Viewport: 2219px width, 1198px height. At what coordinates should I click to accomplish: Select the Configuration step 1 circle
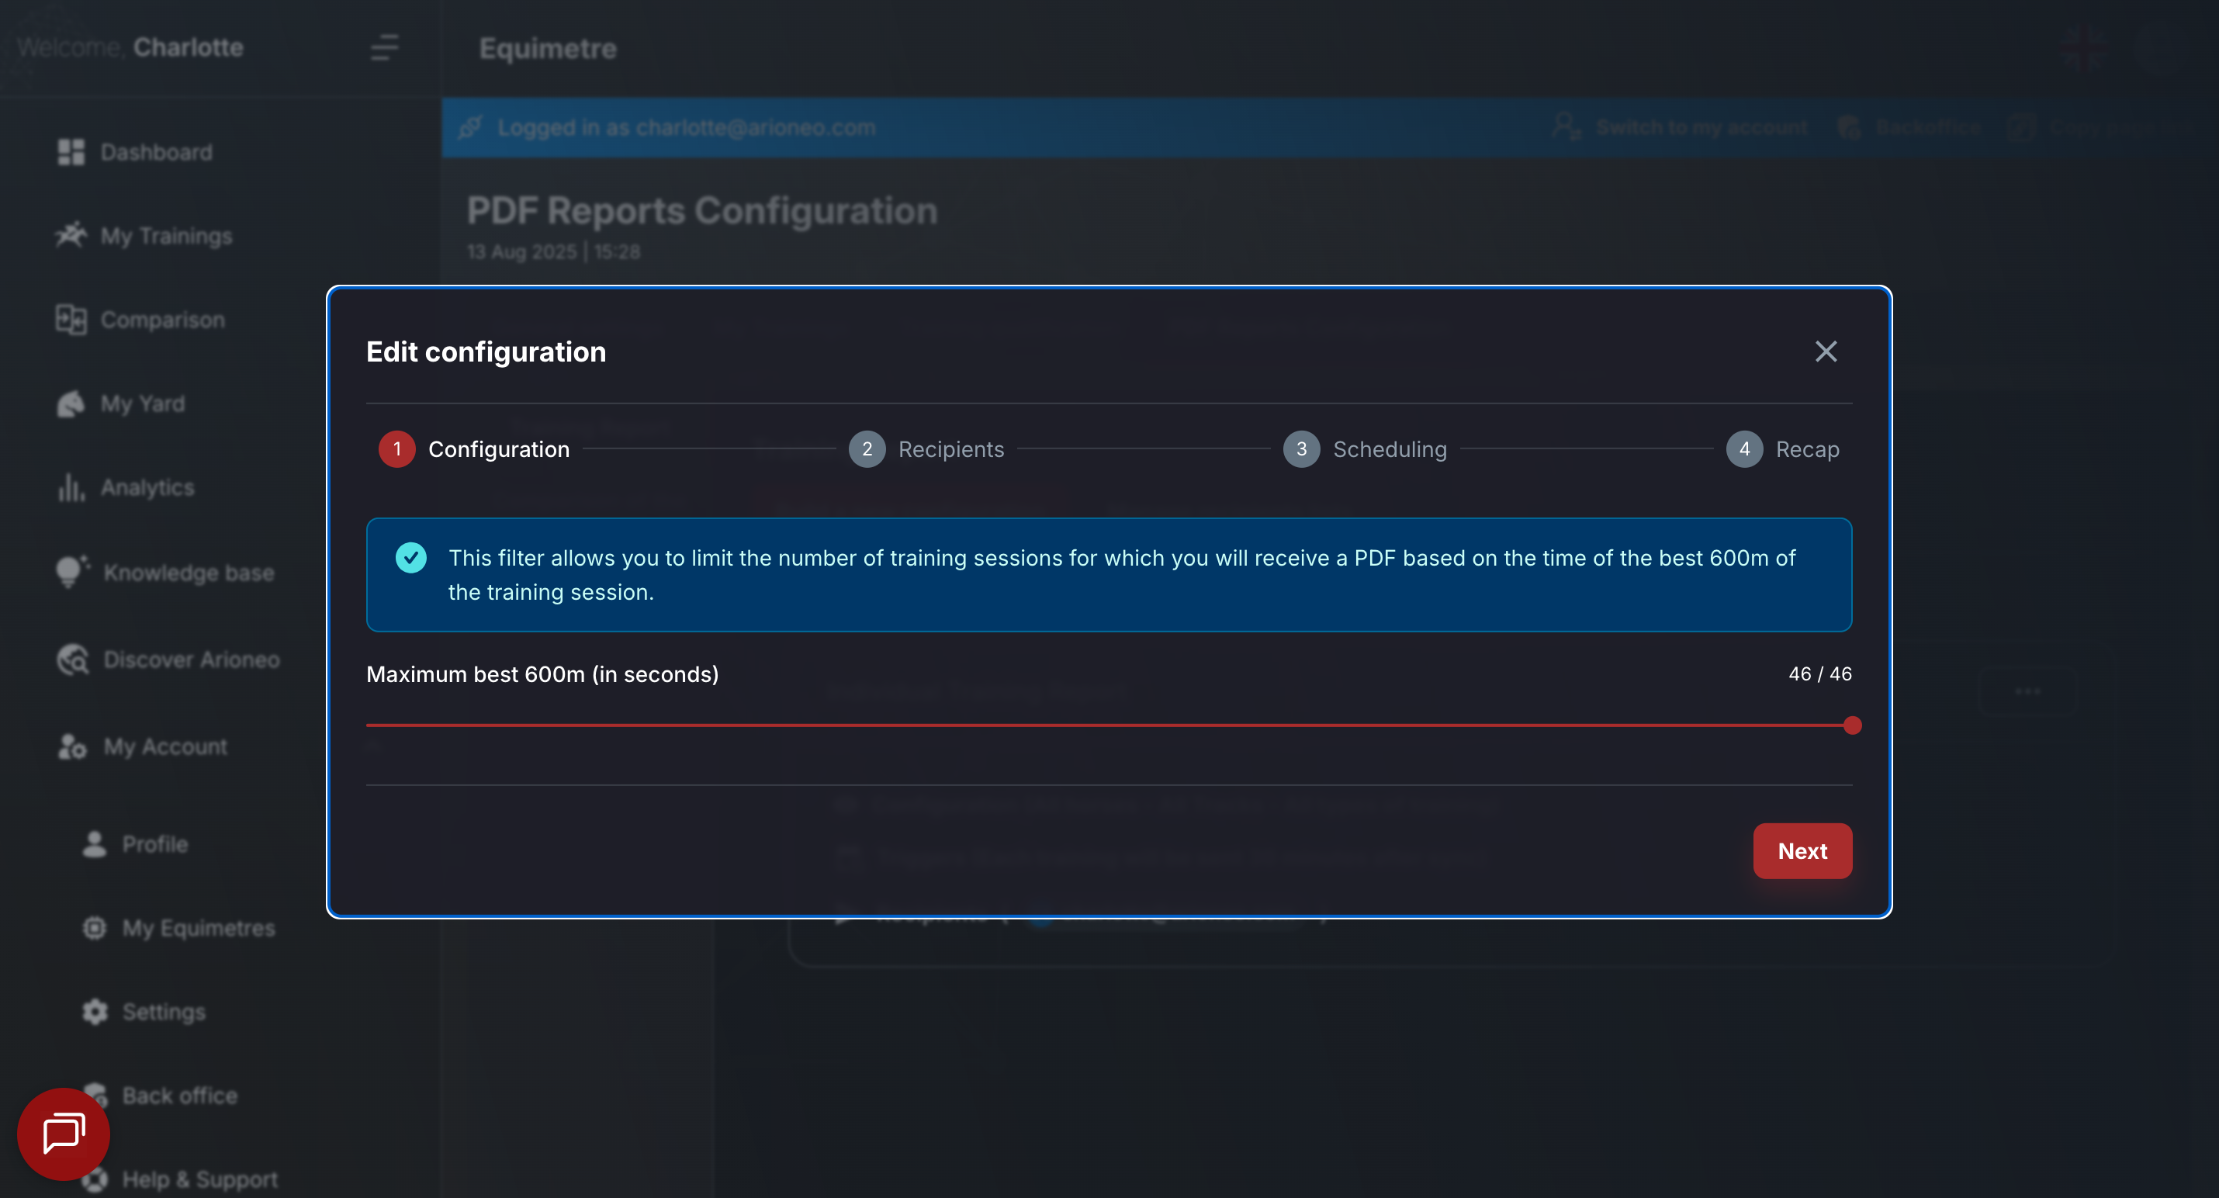pyautogui.click(x=397, y=448)
